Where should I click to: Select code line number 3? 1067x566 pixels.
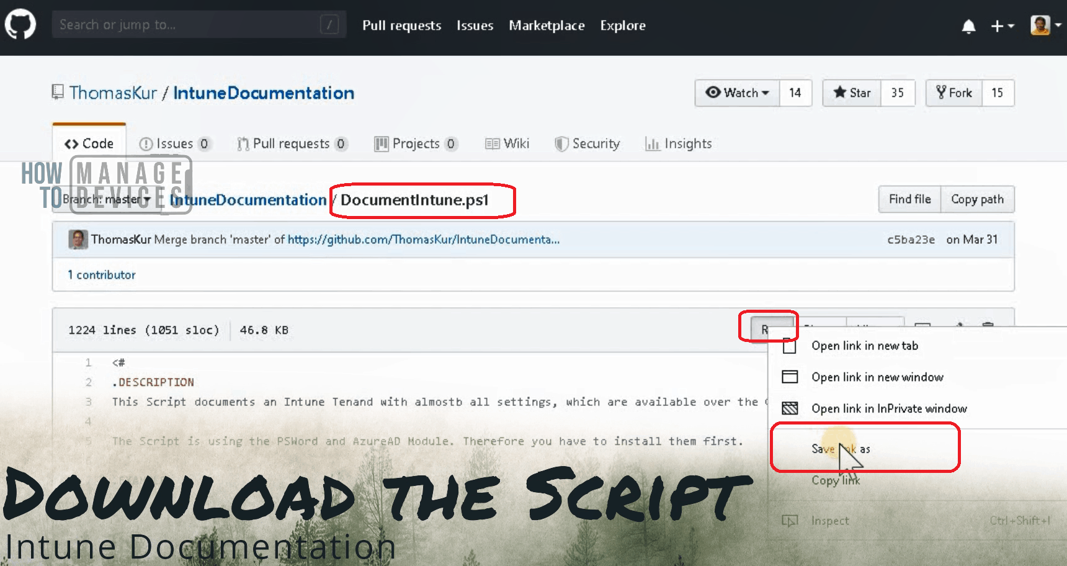tap(89, 402)
